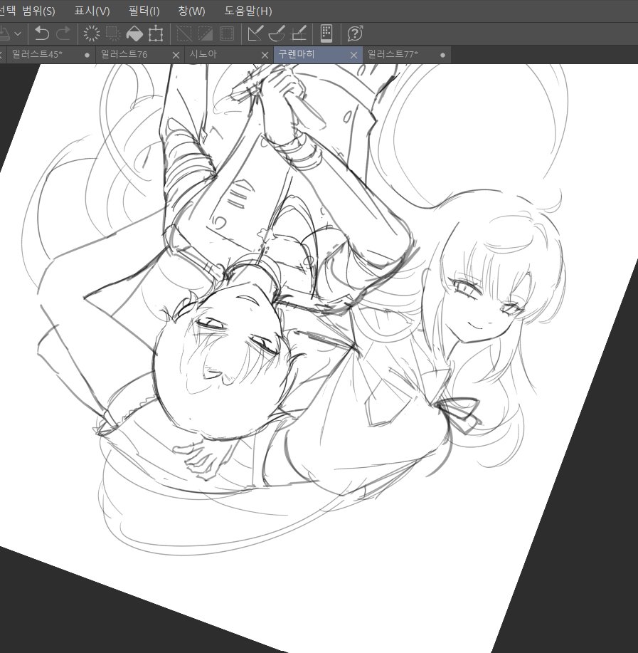
Task: Click the Invert Selection icon
Action: pyautogui.click(x=206, y=33)
